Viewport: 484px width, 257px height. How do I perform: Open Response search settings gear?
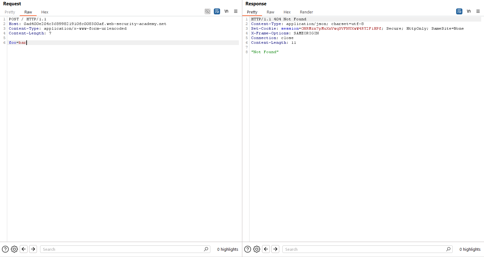(x=257, y=249)
